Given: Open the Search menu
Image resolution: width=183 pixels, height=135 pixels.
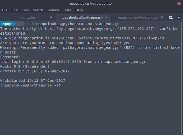Looking at the screenshot, I should click(x=38, y=10).
